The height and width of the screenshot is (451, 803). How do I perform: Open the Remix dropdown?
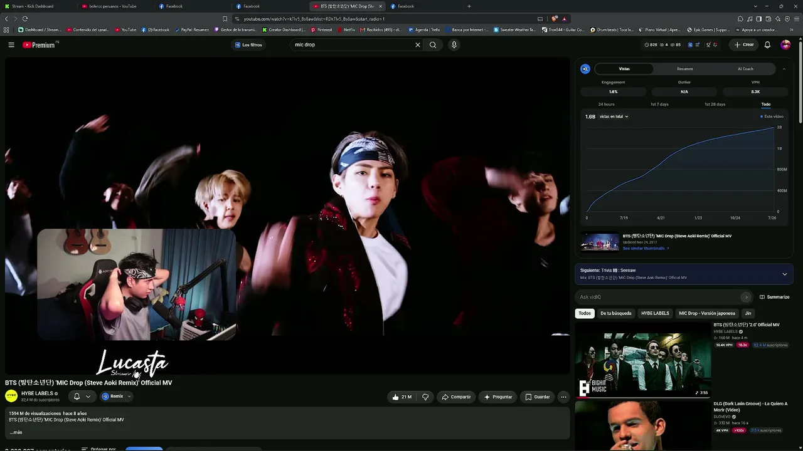(117, 397)
